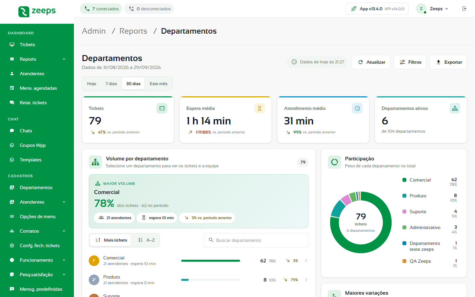Open the Comercial row in department list
This screenshot has height=297, width=475.
(199, 261)
